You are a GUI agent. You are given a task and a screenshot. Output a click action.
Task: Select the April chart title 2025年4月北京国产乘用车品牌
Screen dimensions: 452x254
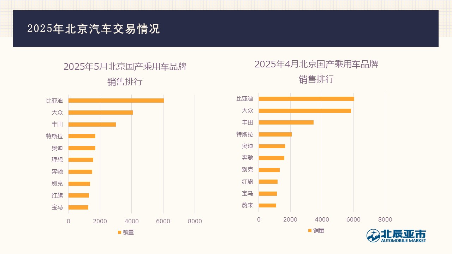(316, 64)
